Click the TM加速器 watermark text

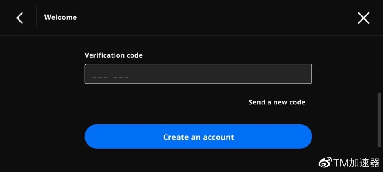[x=356, y=163]
